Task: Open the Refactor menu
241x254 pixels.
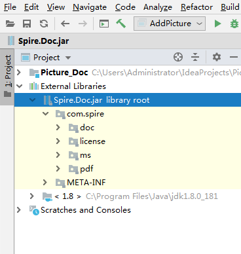Action: point(196,7)
